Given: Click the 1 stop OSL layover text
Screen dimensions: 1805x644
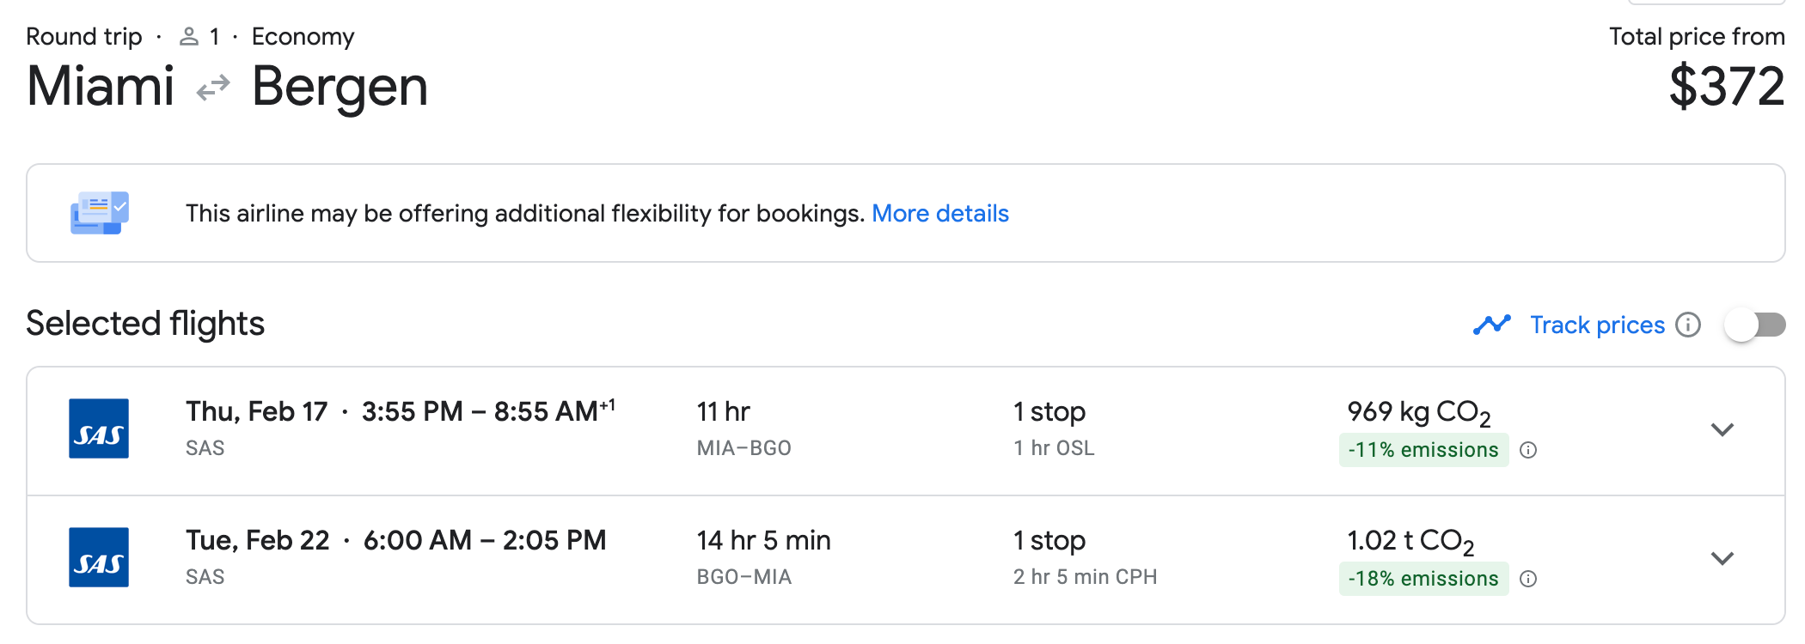Looking at the screenshot, I should pyautogui.click(x=1053, y=429).
